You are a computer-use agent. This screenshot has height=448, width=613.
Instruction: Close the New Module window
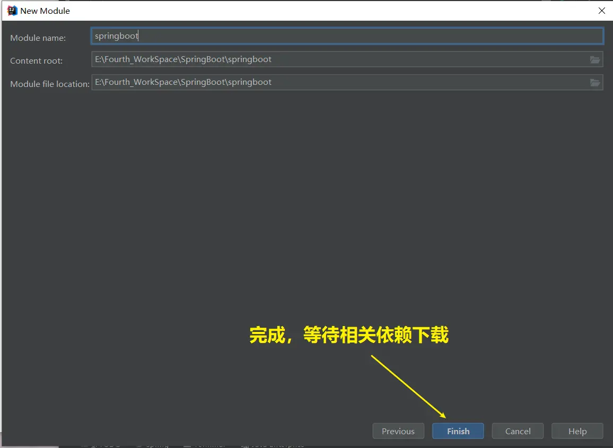(602, 11)
